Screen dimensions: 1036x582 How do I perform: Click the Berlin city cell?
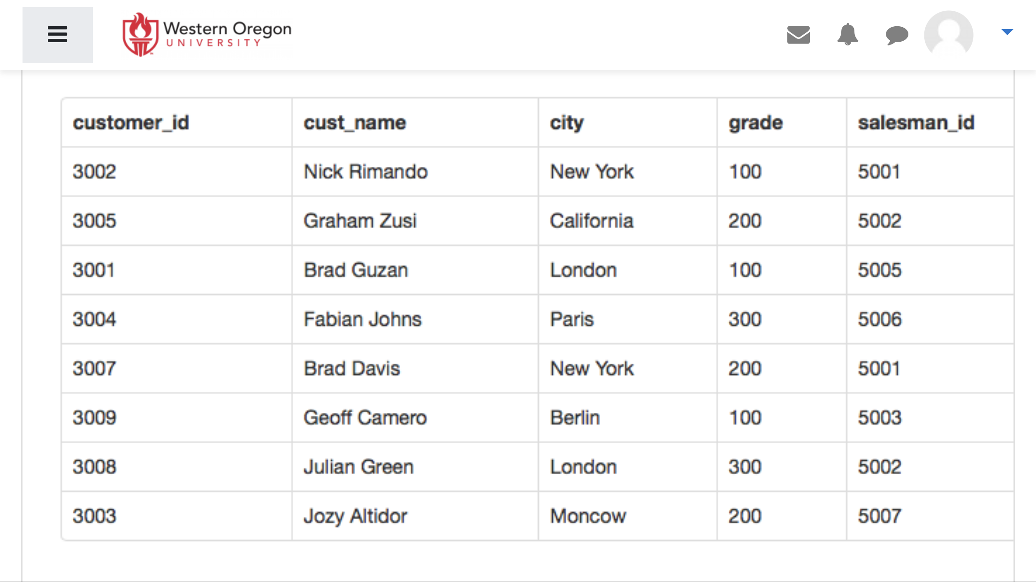(x=627, y=418)
